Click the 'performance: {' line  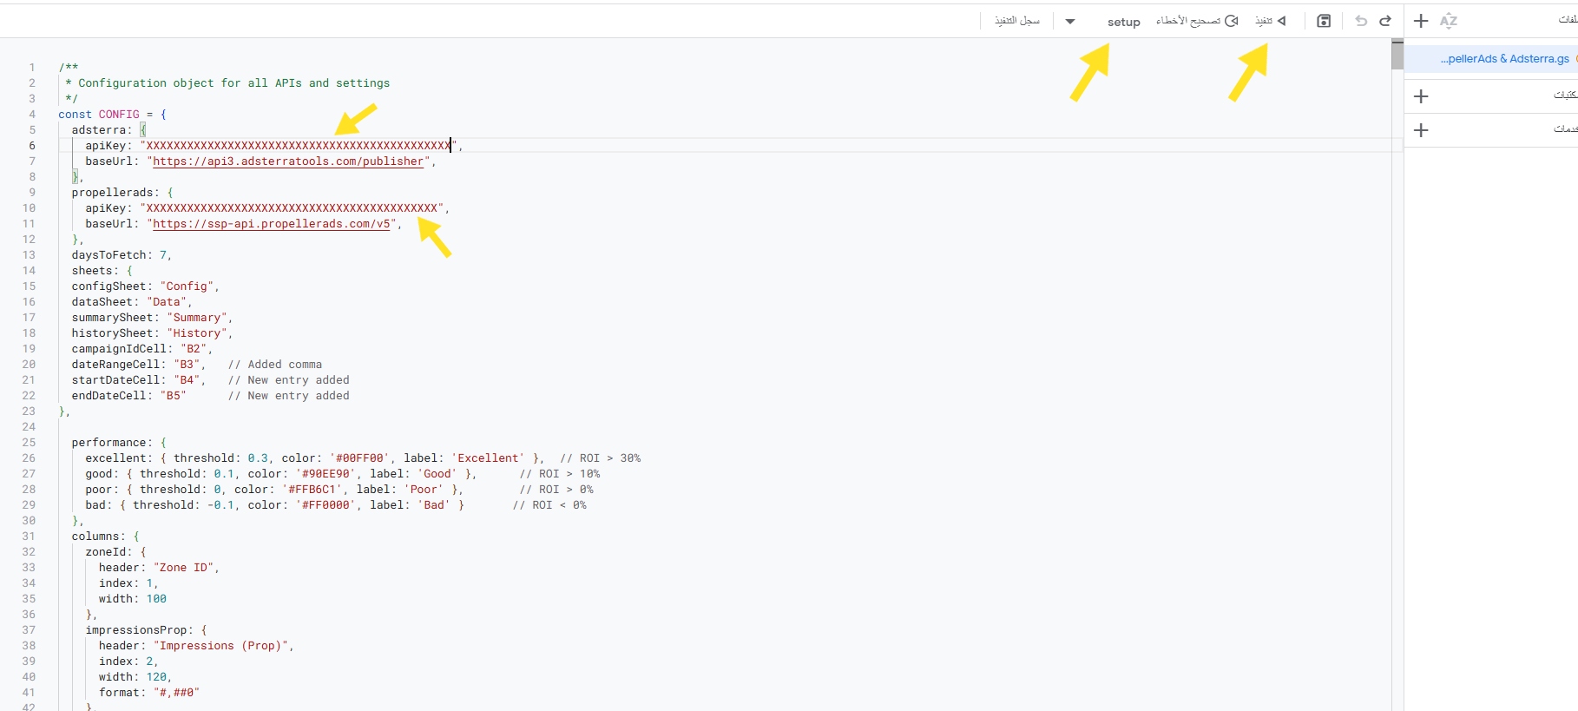click(119, 443)
